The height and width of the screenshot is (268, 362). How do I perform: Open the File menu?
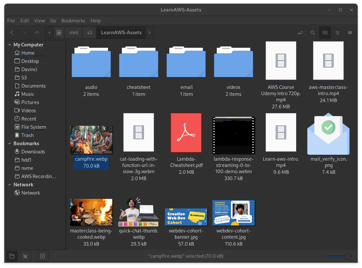11,21
